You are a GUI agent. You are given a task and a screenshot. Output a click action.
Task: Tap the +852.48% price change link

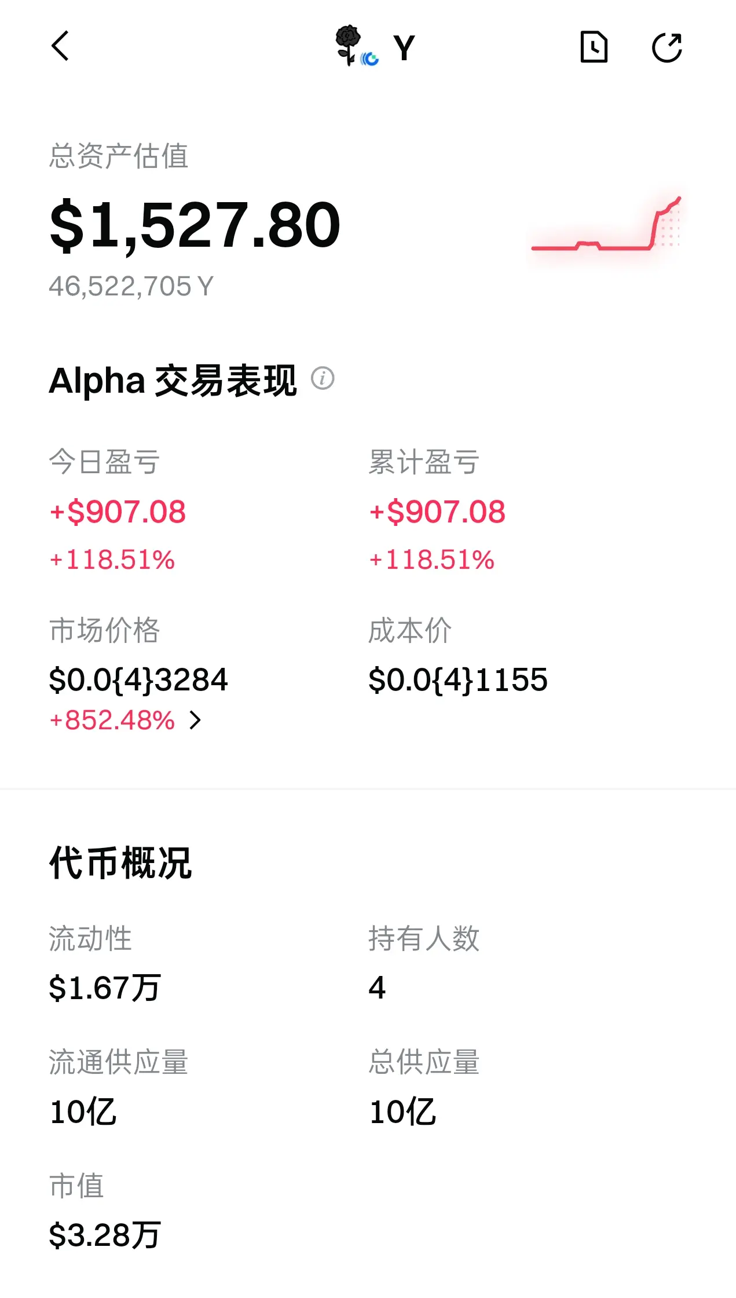pyautogui.click(x=112, y=720)
